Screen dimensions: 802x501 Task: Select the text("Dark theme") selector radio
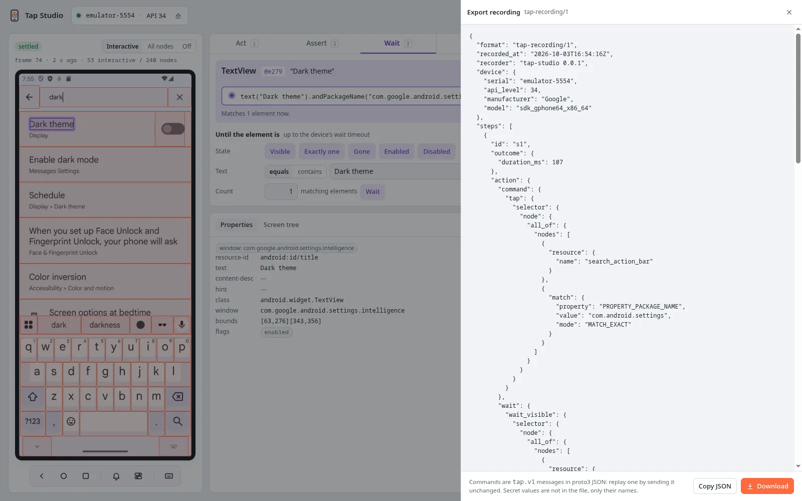tap(232, 96)
